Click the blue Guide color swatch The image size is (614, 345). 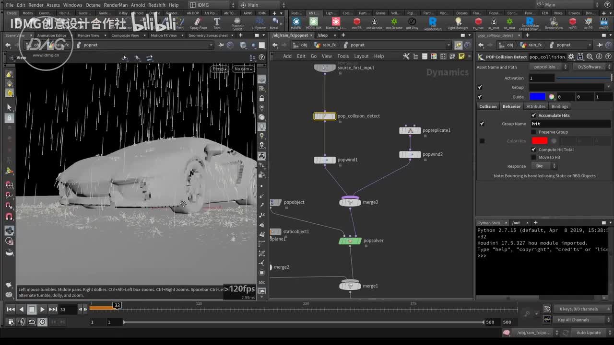click(x=537, y=97)
